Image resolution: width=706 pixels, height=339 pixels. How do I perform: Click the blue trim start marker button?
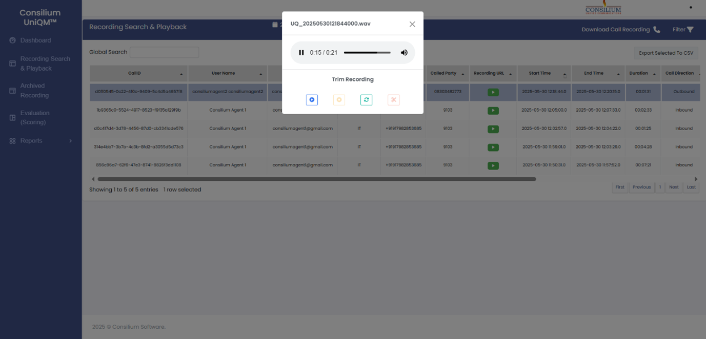(x=312, y=100)
